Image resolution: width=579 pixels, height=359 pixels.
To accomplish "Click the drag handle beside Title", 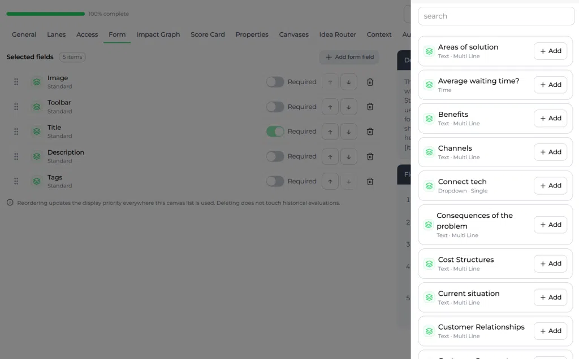I will tap(16, 132).
